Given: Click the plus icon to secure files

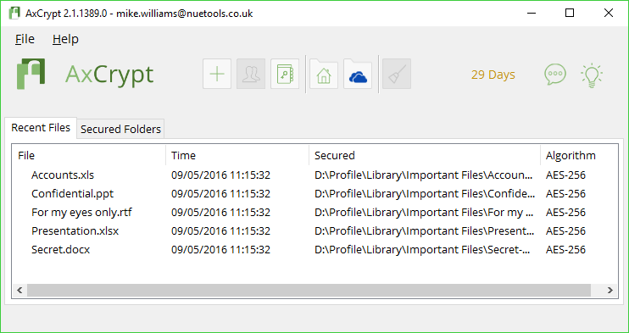Looking at the screenshot, I should tap(217, 74).
